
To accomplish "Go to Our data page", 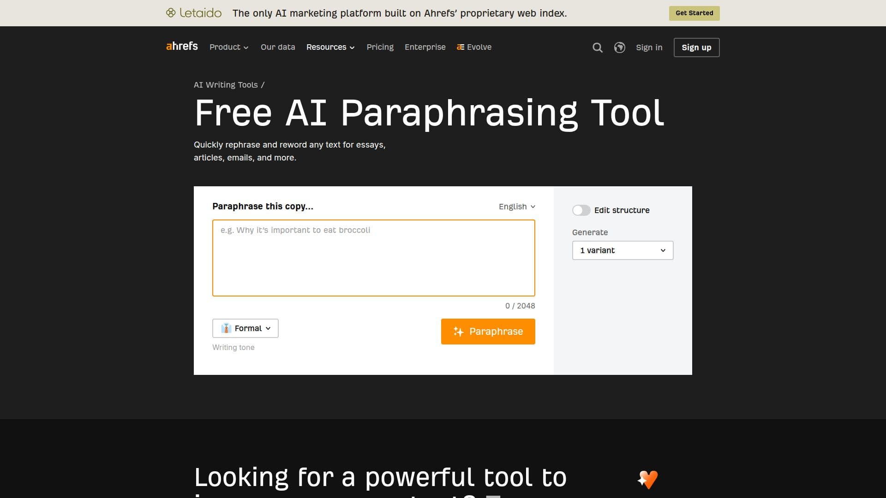I will 278,47.
